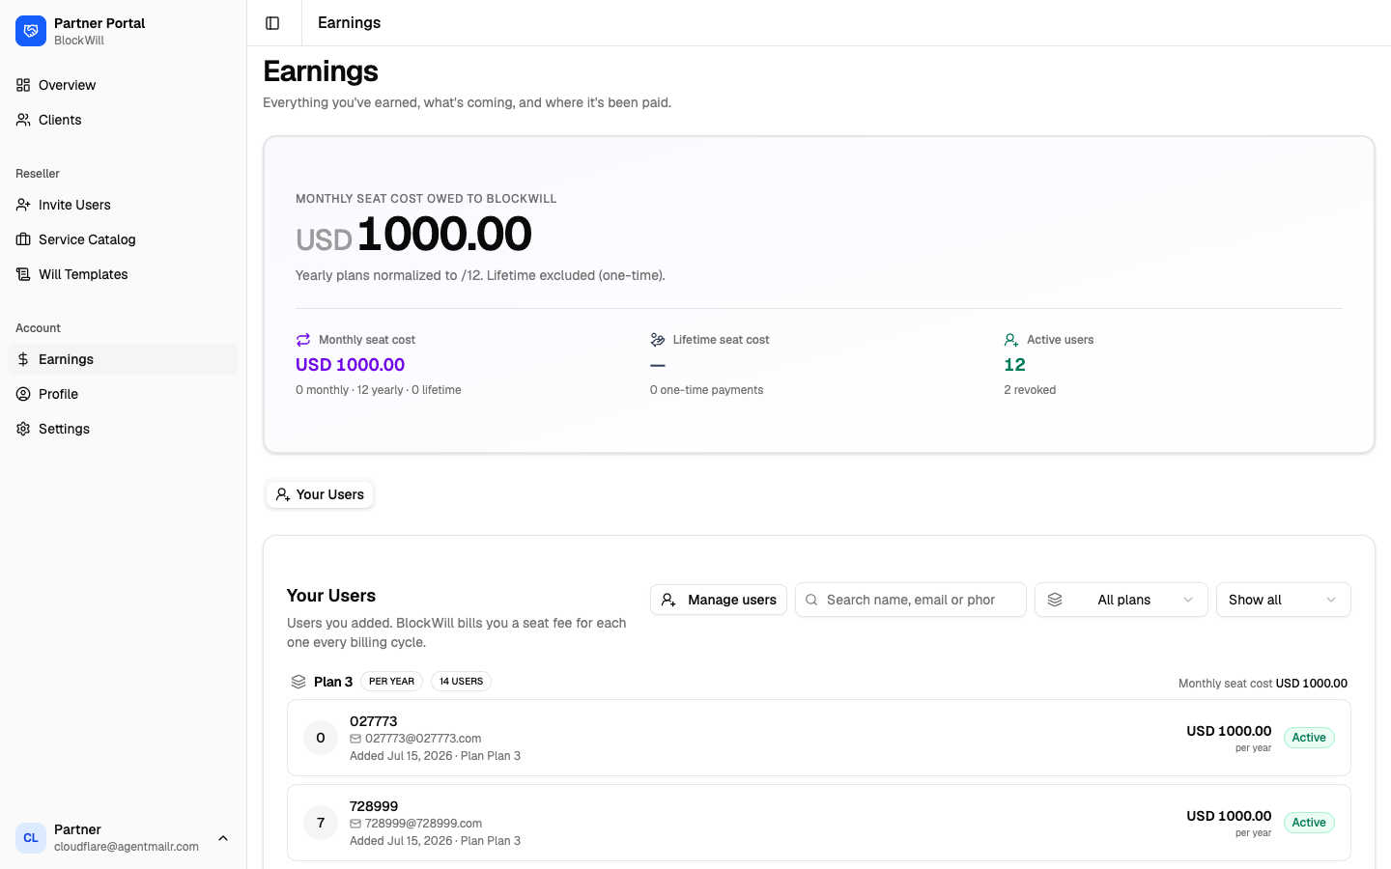Click the layers icon beside Plan 3
Screen dimensions: 1391x869
(298, 682)
